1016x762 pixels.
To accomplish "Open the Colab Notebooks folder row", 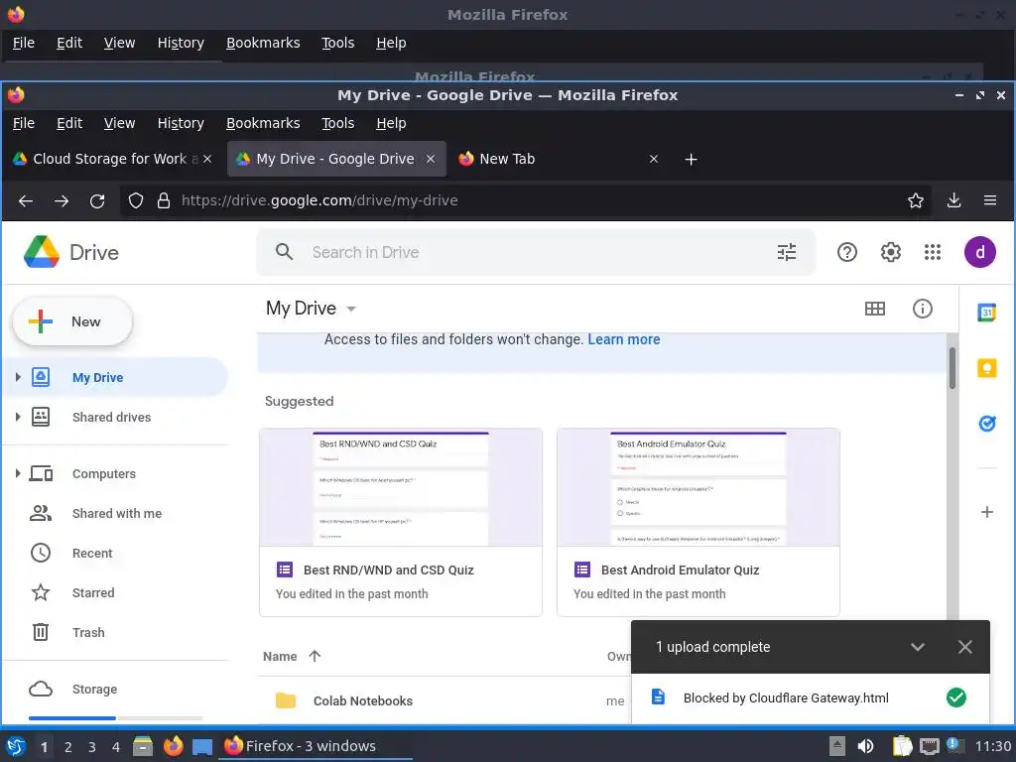I will 444,700.
